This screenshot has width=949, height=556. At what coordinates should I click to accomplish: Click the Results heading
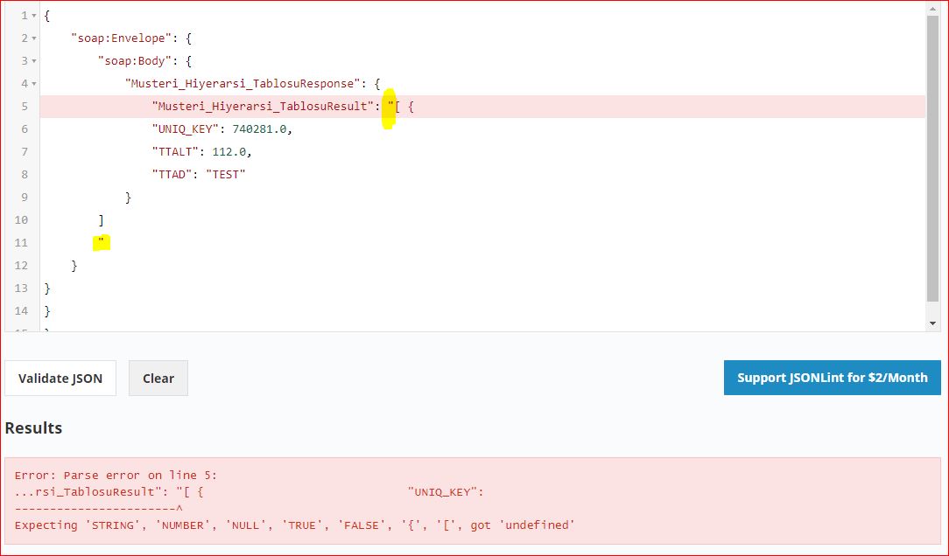point(33,428)
